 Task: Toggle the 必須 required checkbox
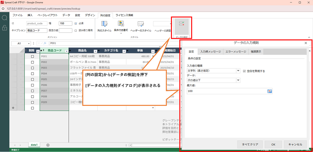76,24
